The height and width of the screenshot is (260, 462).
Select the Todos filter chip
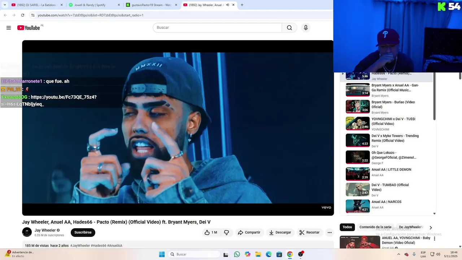tap(347, 227)
